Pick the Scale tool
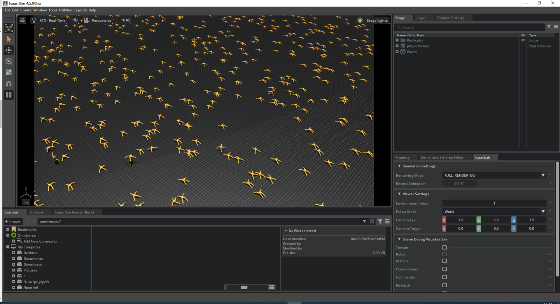This screenshot has width=560, height=304. point(9,73)
